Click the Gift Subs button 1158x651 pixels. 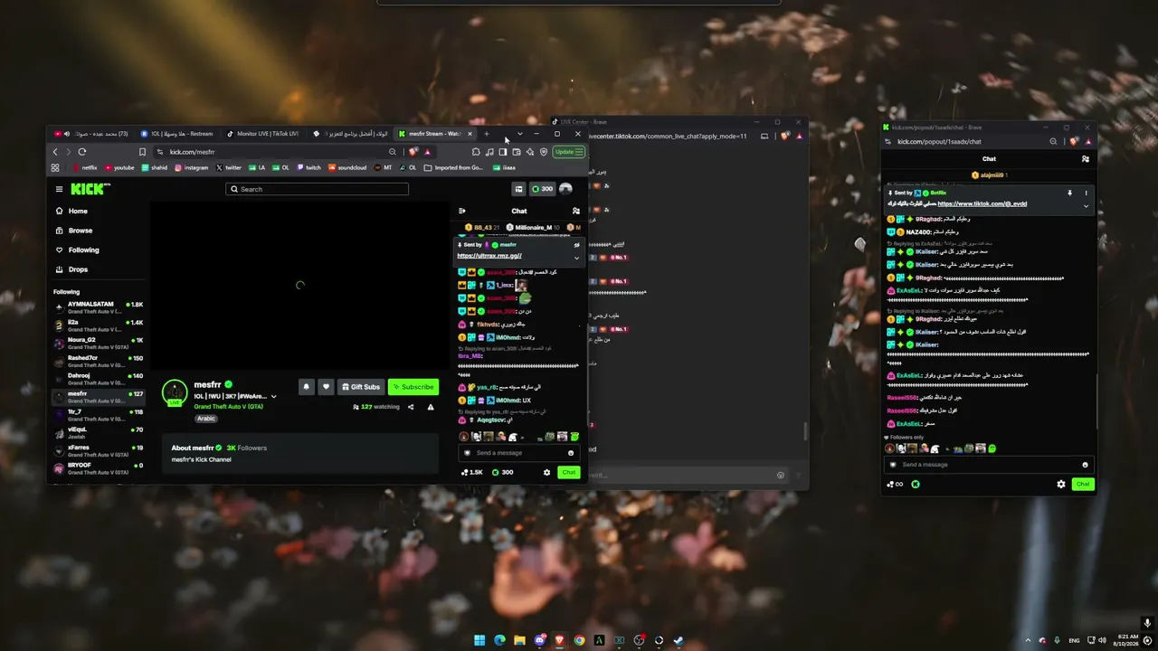click(x=361, y=387)
